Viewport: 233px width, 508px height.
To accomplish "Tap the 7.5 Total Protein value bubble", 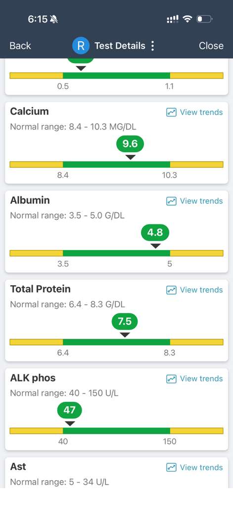I will point(125,321).
